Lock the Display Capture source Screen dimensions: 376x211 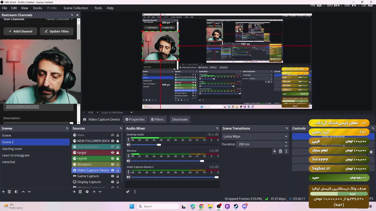[118, 182]
